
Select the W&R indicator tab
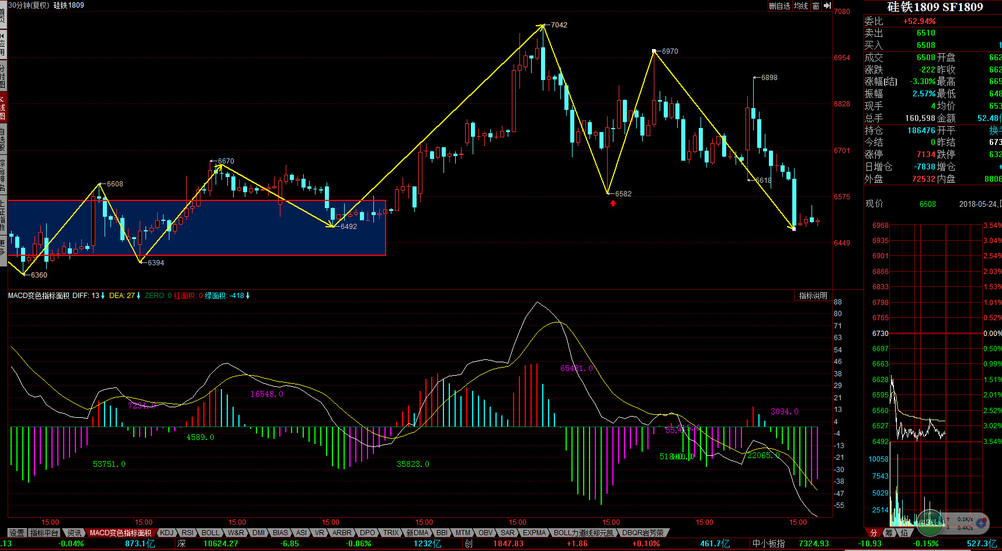tap(236, 533)
